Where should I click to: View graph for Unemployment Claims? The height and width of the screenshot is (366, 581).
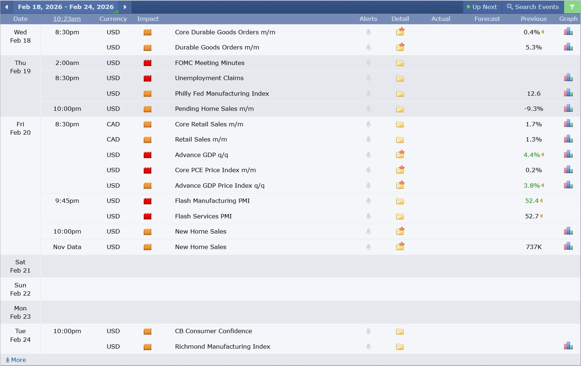(568, 78)
